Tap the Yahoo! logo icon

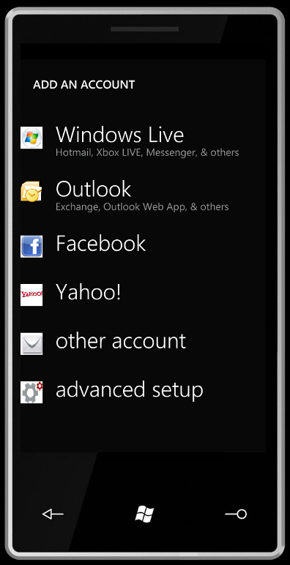tap(31, 295)
